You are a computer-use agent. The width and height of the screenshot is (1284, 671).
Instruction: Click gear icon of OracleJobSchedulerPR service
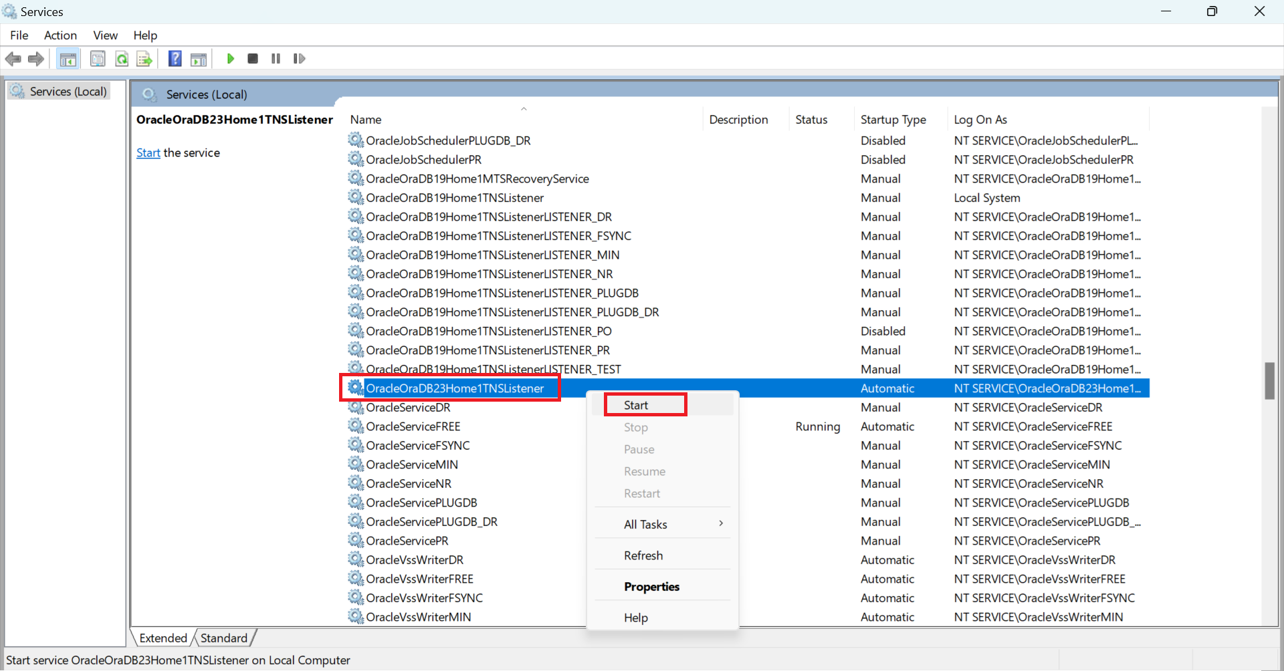(356, 159)
